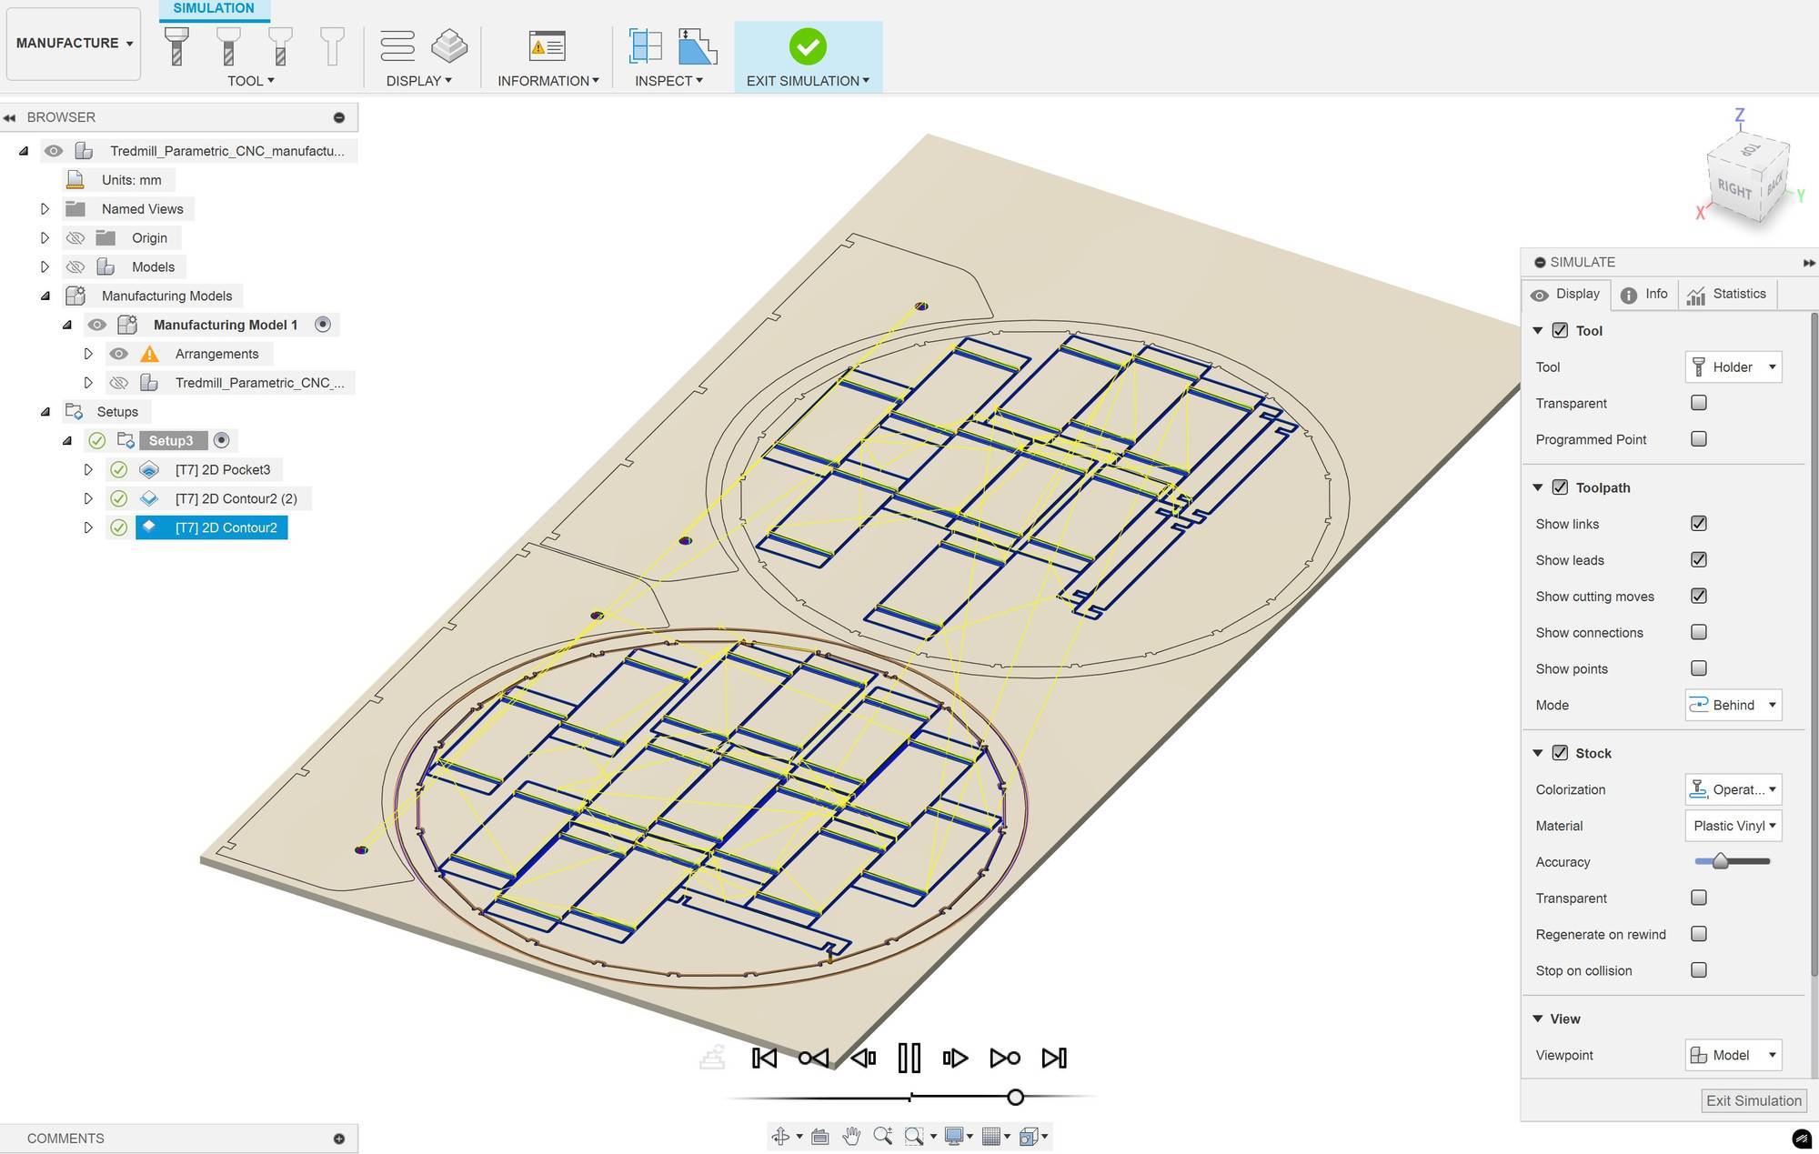Click the toolpath lines Display icon
Viewport: 1819px width, 1154px height.
tap(397, 45)
